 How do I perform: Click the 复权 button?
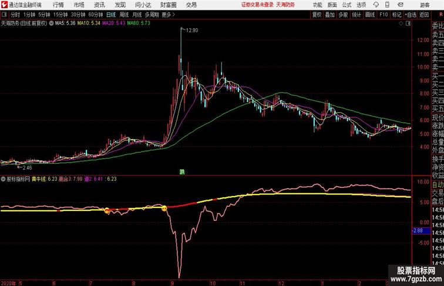coord(317,15)
